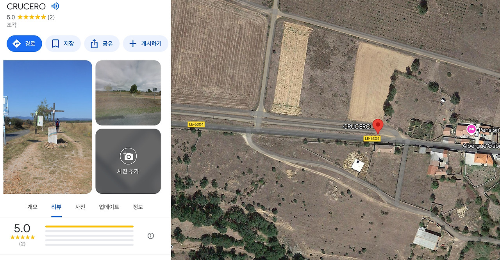Click the five-star rating bar
This screenshot has height=260, width=500.
89,226
